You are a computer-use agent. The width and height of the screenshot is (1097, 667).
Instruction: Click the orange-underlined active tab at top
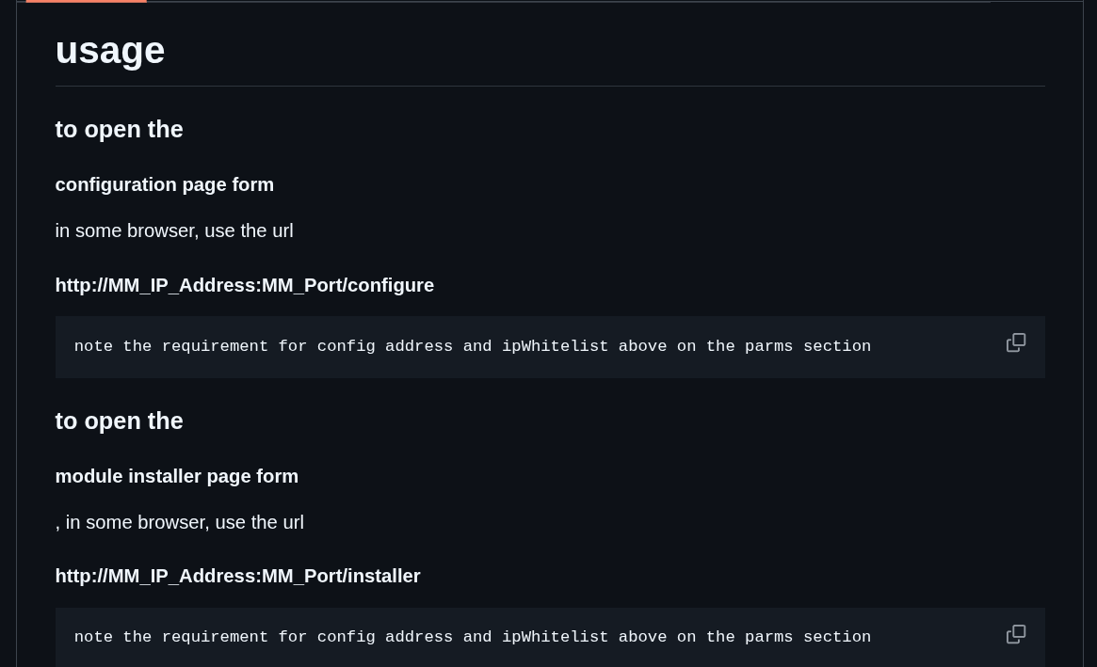click(x=86, y=1)
